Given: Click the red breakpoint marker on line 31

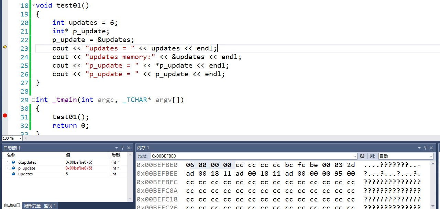Looking at the screenshot, I should pos(5,115).
